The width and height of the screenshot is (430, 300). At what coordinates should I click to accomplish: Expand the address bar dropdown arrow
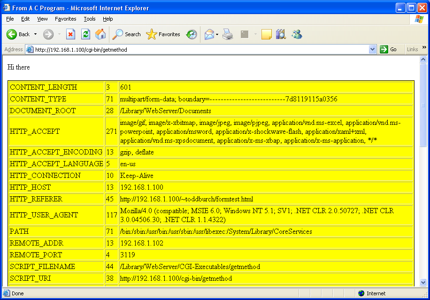(x=372, y=49)
